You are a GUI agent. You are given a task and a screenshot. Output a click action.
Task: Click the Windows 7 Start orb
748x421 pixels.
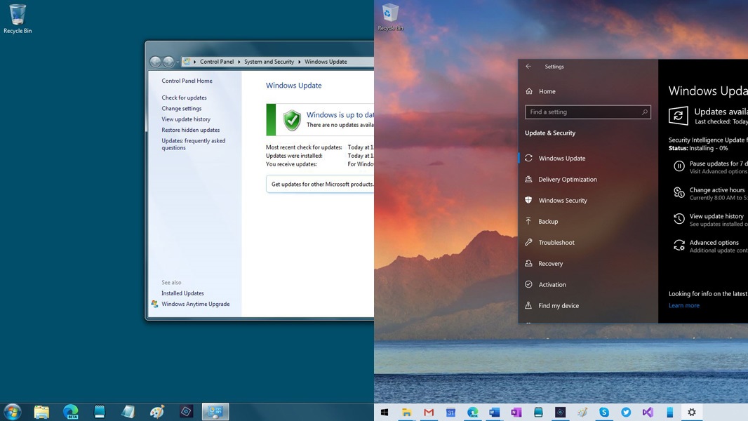coord(13,412)
